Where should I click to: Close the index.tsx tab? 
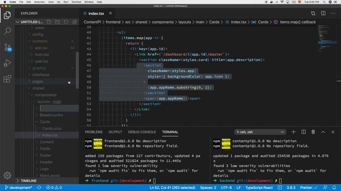point(110,13)
